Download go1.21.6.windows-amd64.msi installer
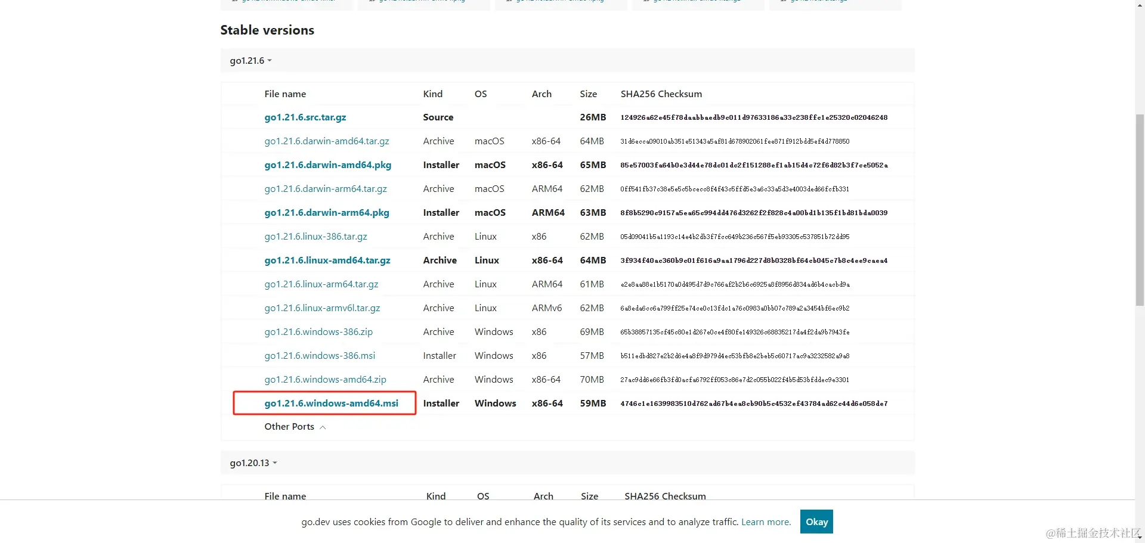Screen dimensions: 1145x543 [x=332, y=404]
